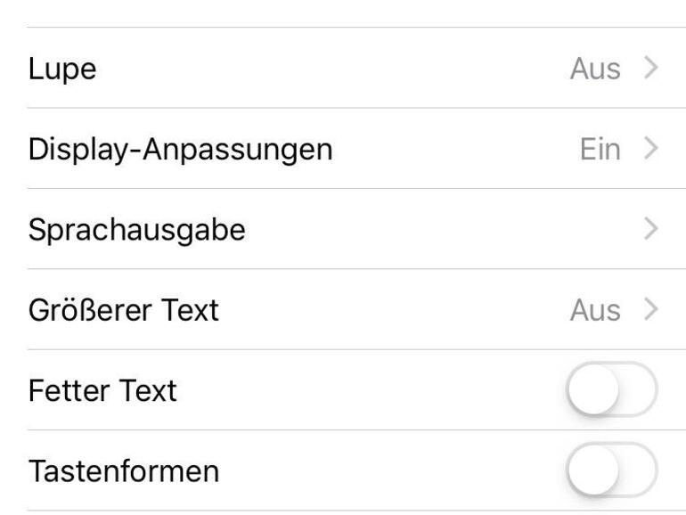The width and height of the screenshot is (686, 515).
Task: Tap the Tastenformen label
Action: point(124,470)
